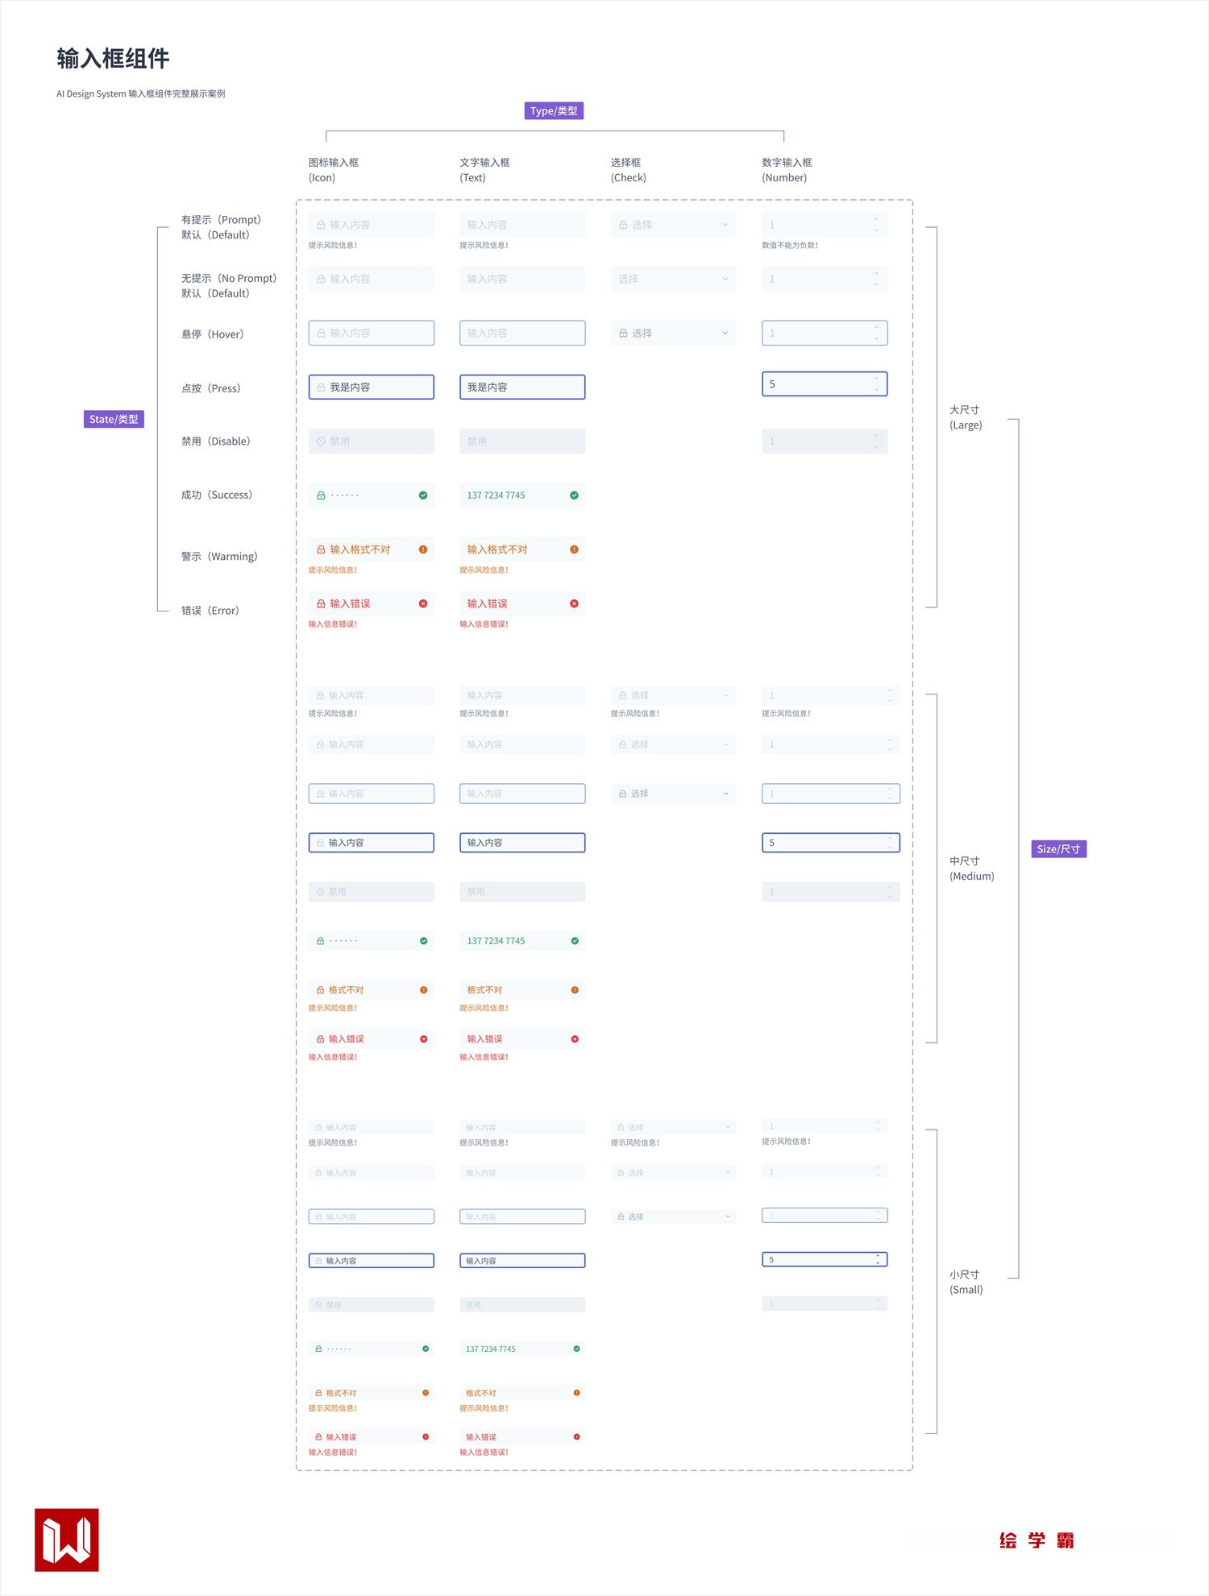Click green check icon in large 137 7234 7745 field
The height and width of the screenshot is (1596, 1209).
pyautogui.click(x=574, y=495)
